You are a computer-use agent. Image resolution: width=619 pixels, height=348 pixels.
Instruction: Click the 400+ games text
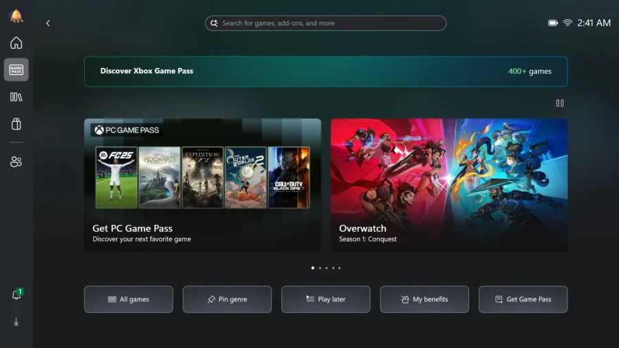530,72
